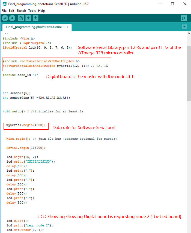Click the '#include <Wire.h>' line

point(19,38)
